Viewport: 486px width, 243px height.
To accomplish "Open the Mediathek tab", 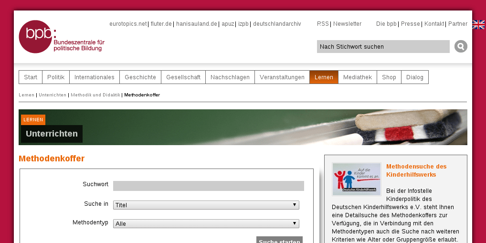I will [x=358, y=77].
